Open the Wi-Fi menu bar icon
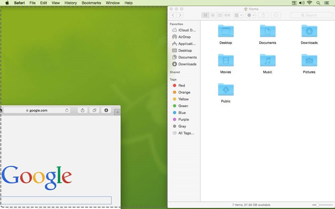 (x=309, y=3)
